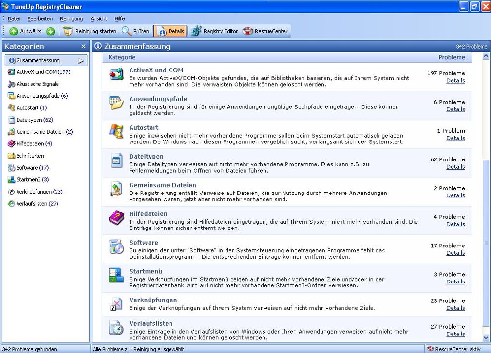
Task: Click the Anwendungspfade summary folder icon
Action: click(x=116, y=103)
